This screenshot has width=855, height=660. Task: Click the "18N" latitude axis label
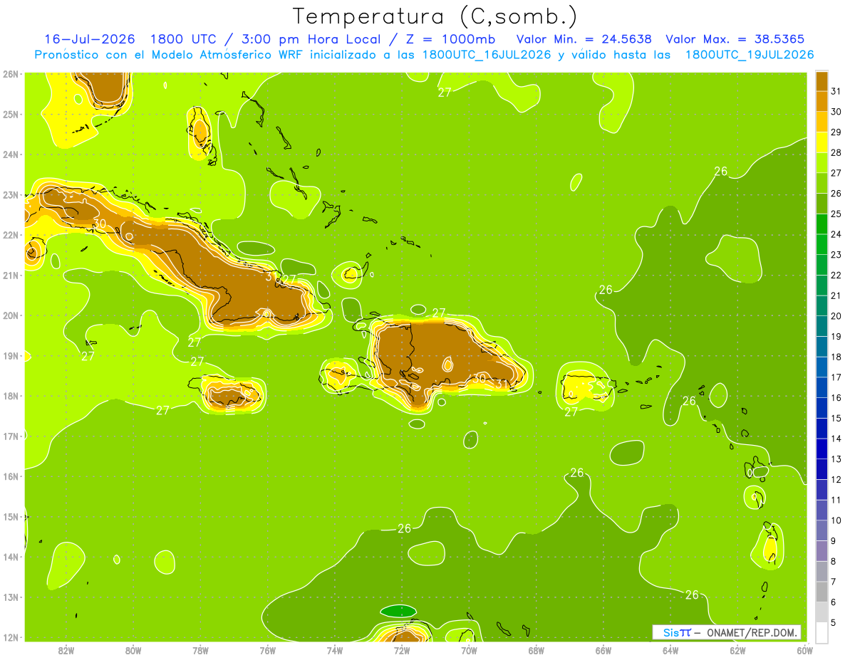[x=10, y=396]
